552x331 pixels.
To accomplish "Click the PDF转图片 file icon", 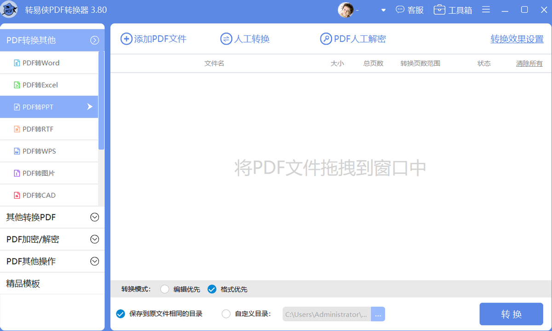I will point(17,173).
